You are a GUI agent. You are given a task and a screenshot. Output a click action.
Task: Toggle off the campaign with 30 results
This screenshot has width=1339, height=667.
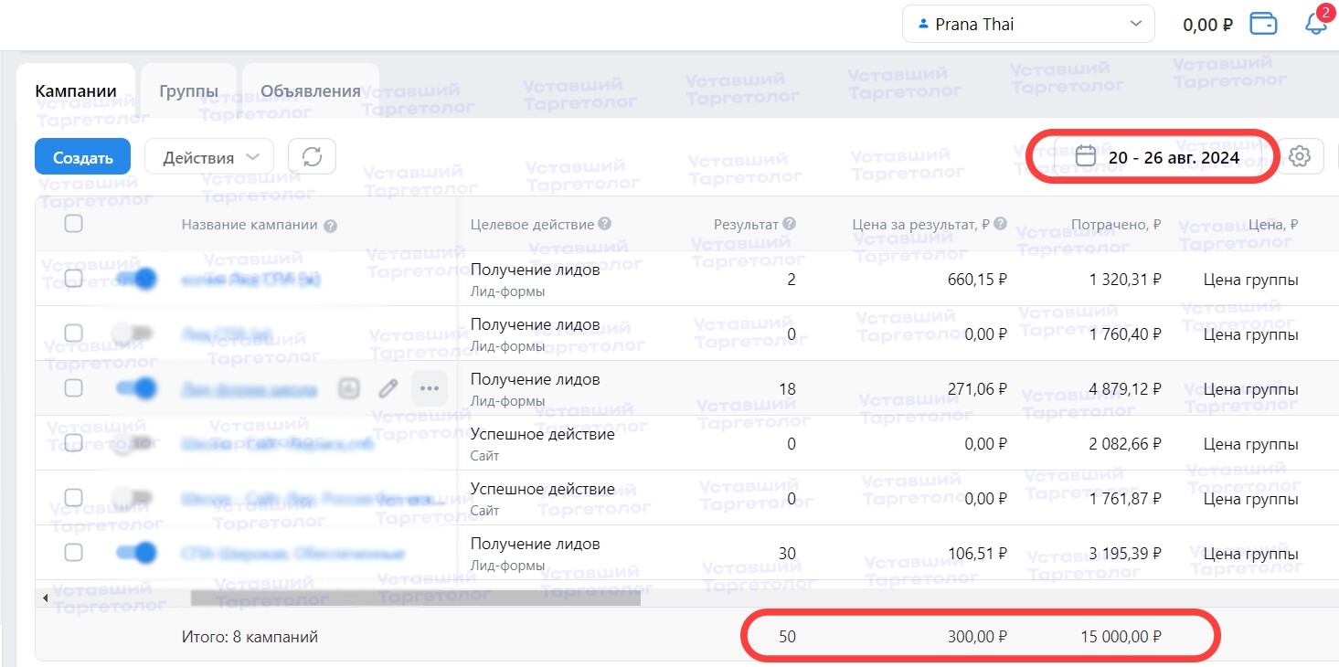point(136,553)
